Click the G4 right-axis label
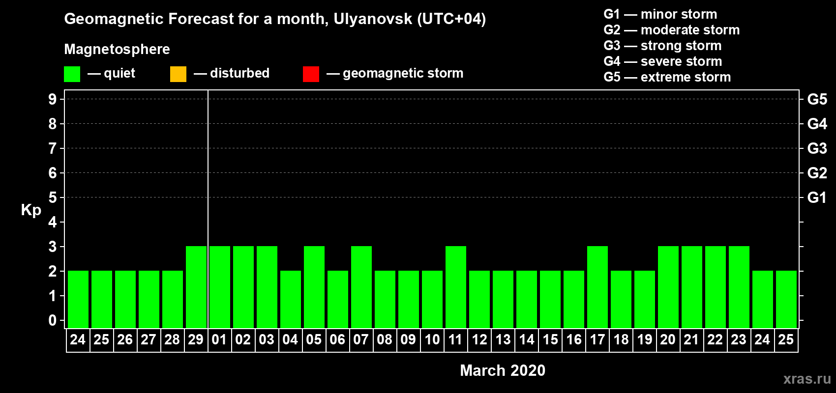Screen dimensions: 836x393 click(817, 124)
